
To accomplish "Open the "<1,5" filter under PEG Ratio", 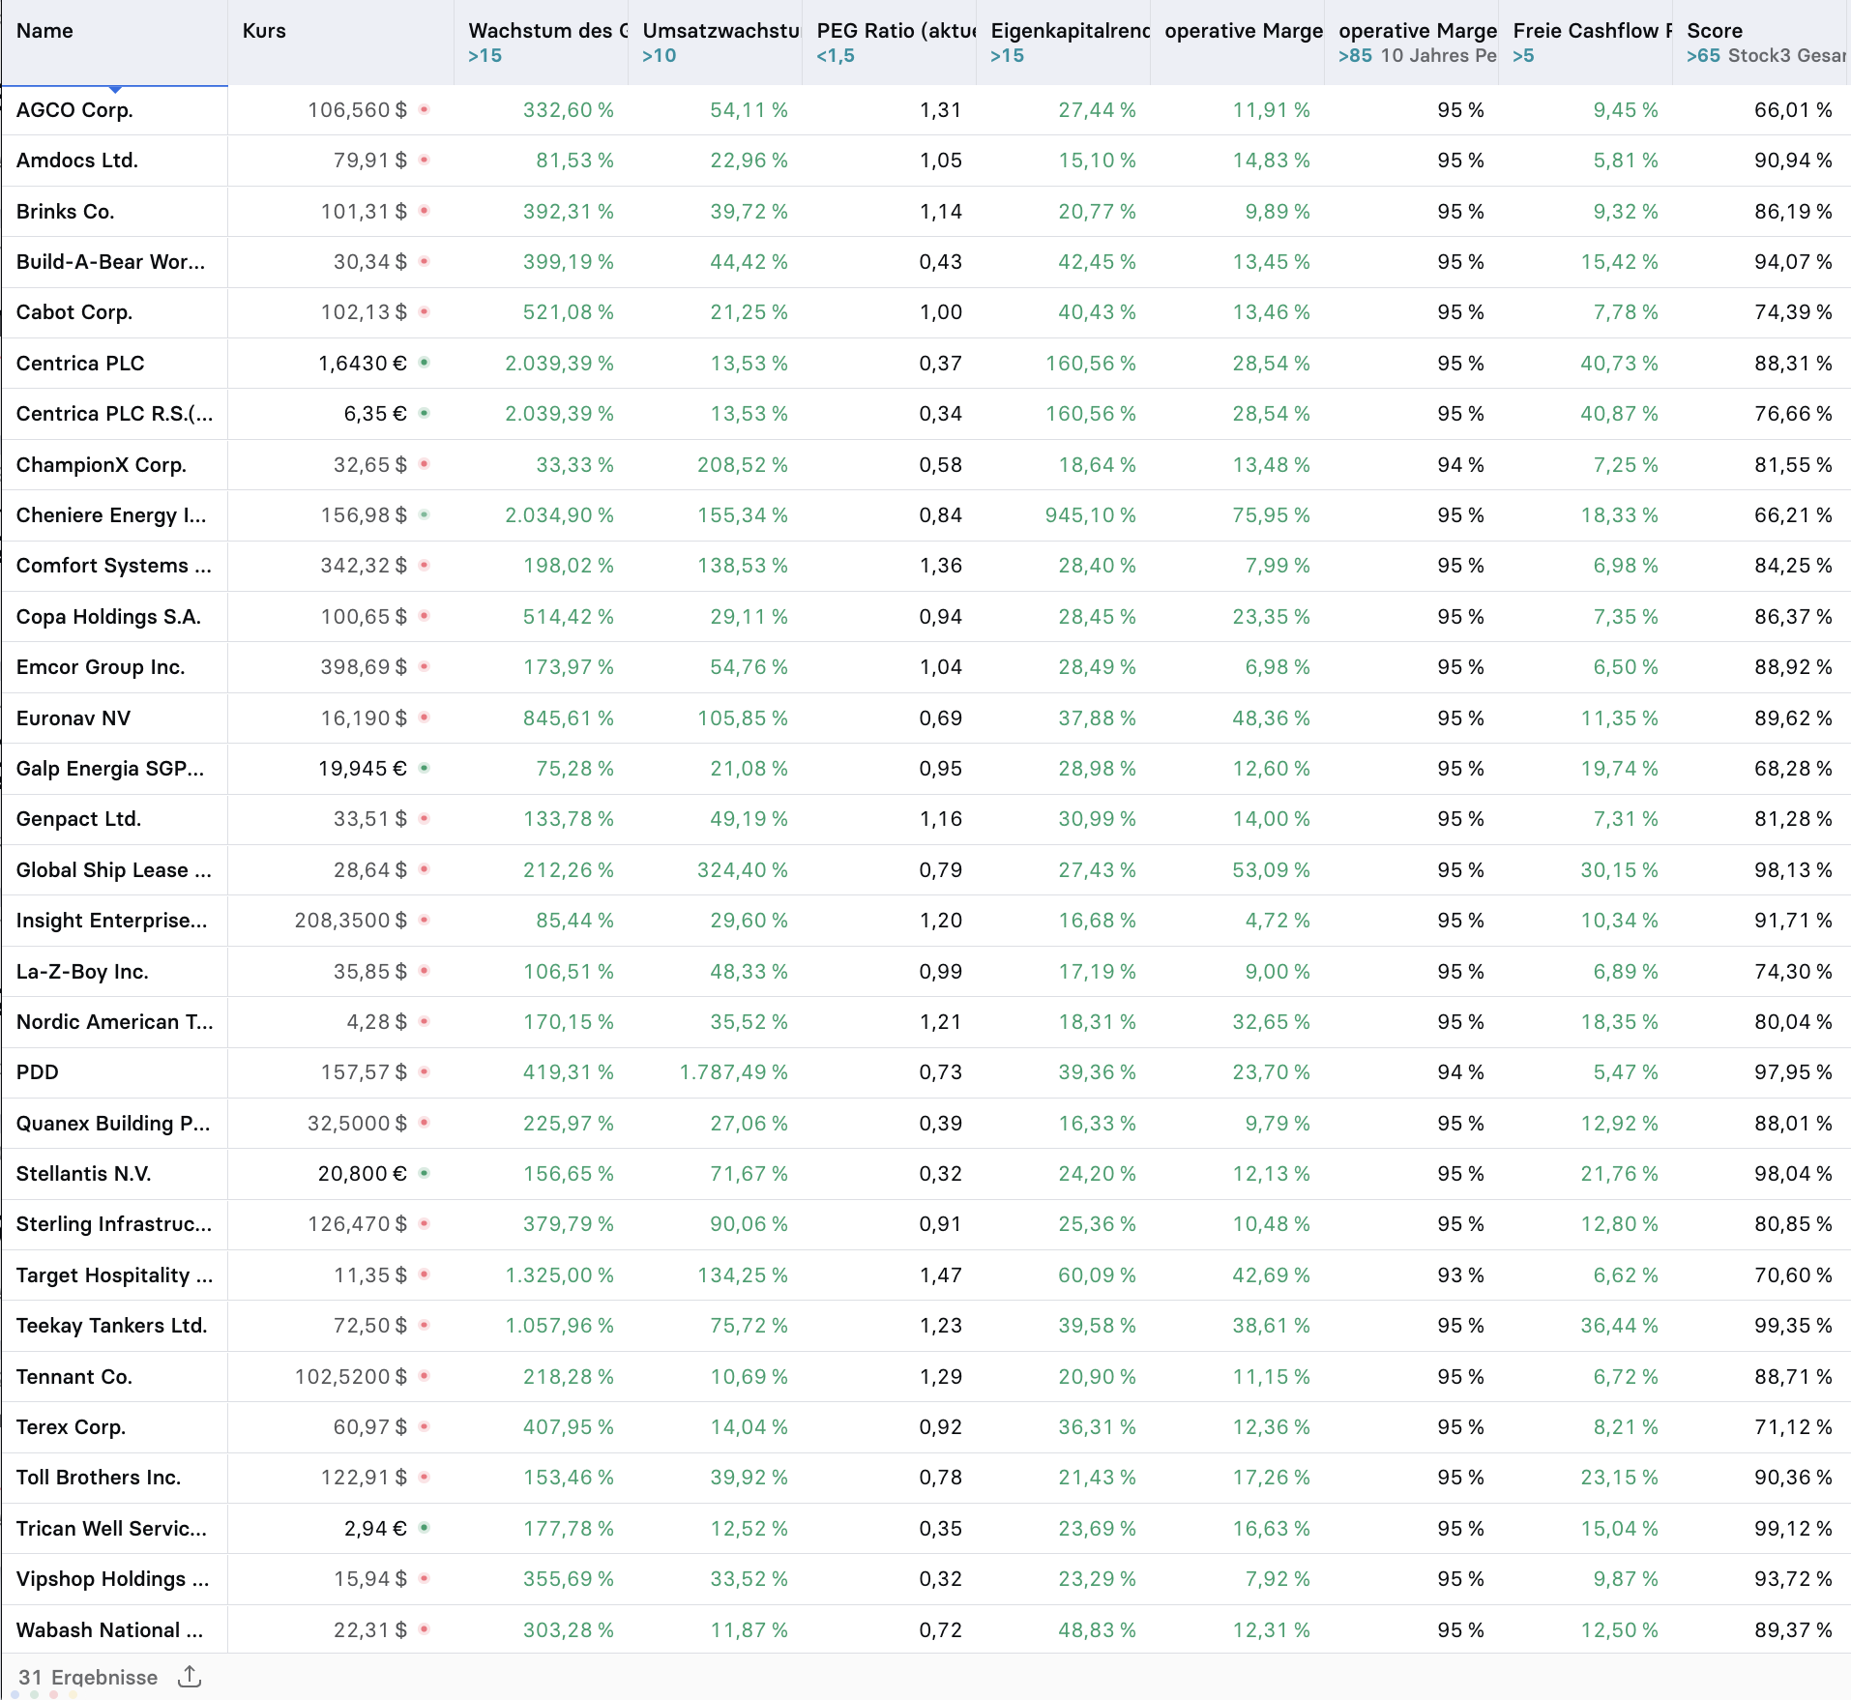I will click(836, 55).
